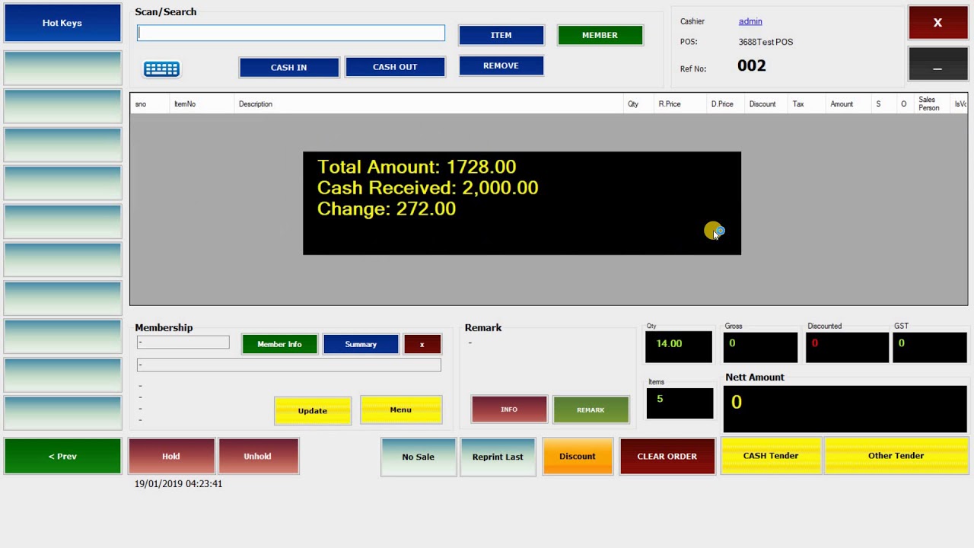This screenshot has width=974, height=548.
Task: Click the REMOVE button
Action: (x=501, y=65)
